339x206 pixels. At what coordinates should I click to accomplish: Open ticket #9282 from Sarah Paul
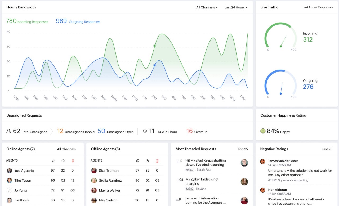coord(189,169)
